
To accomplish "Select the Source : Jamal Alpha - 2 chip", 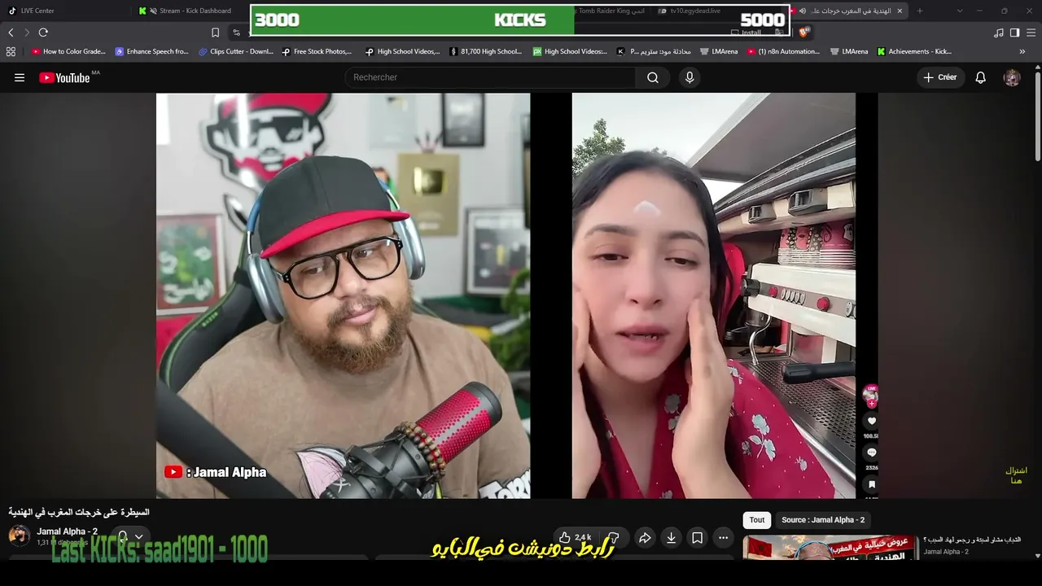I will (823, 520).
